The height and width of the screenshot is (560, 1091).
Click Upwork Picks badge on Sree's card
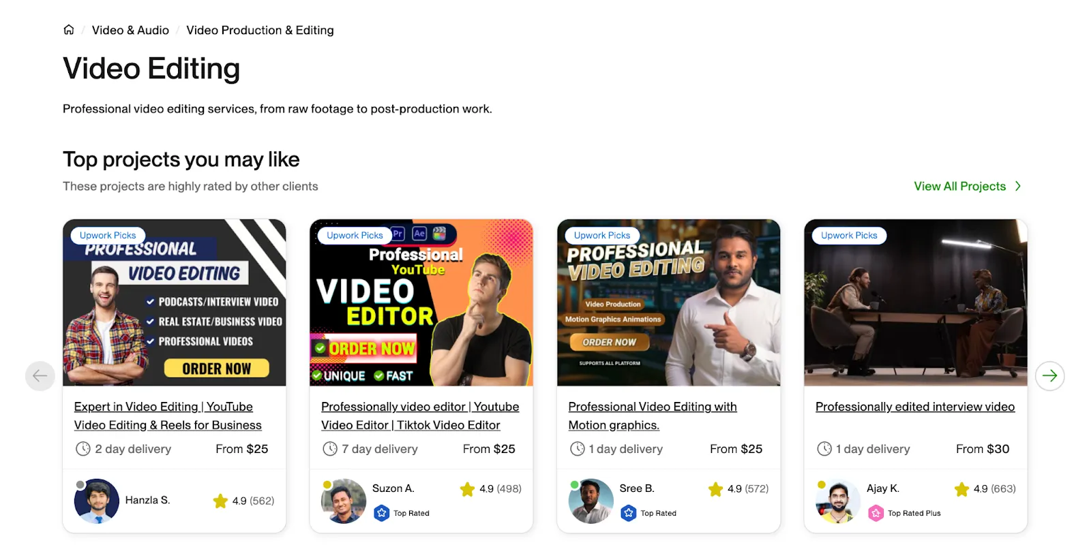[602, 236]
